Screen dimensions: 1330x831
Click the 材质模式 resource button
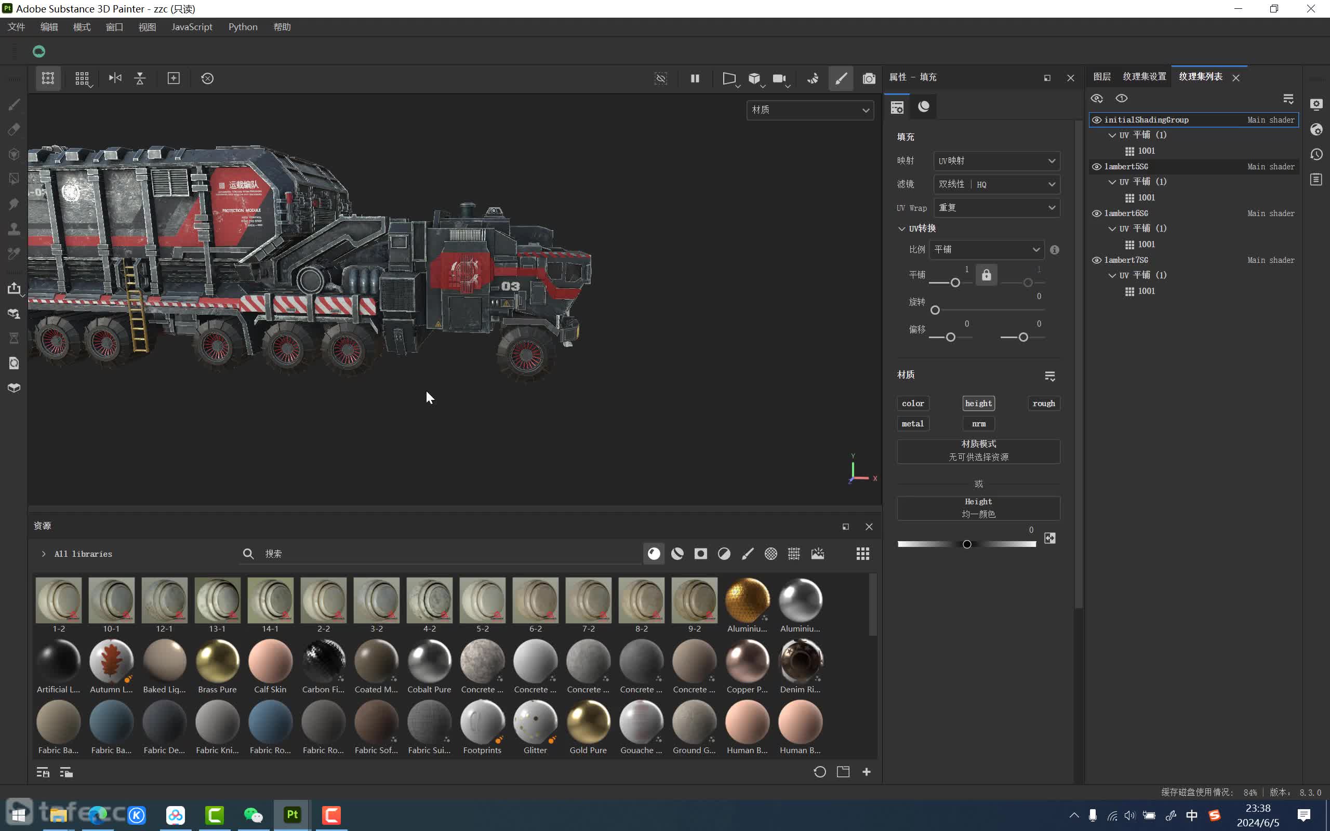(978, 451)
